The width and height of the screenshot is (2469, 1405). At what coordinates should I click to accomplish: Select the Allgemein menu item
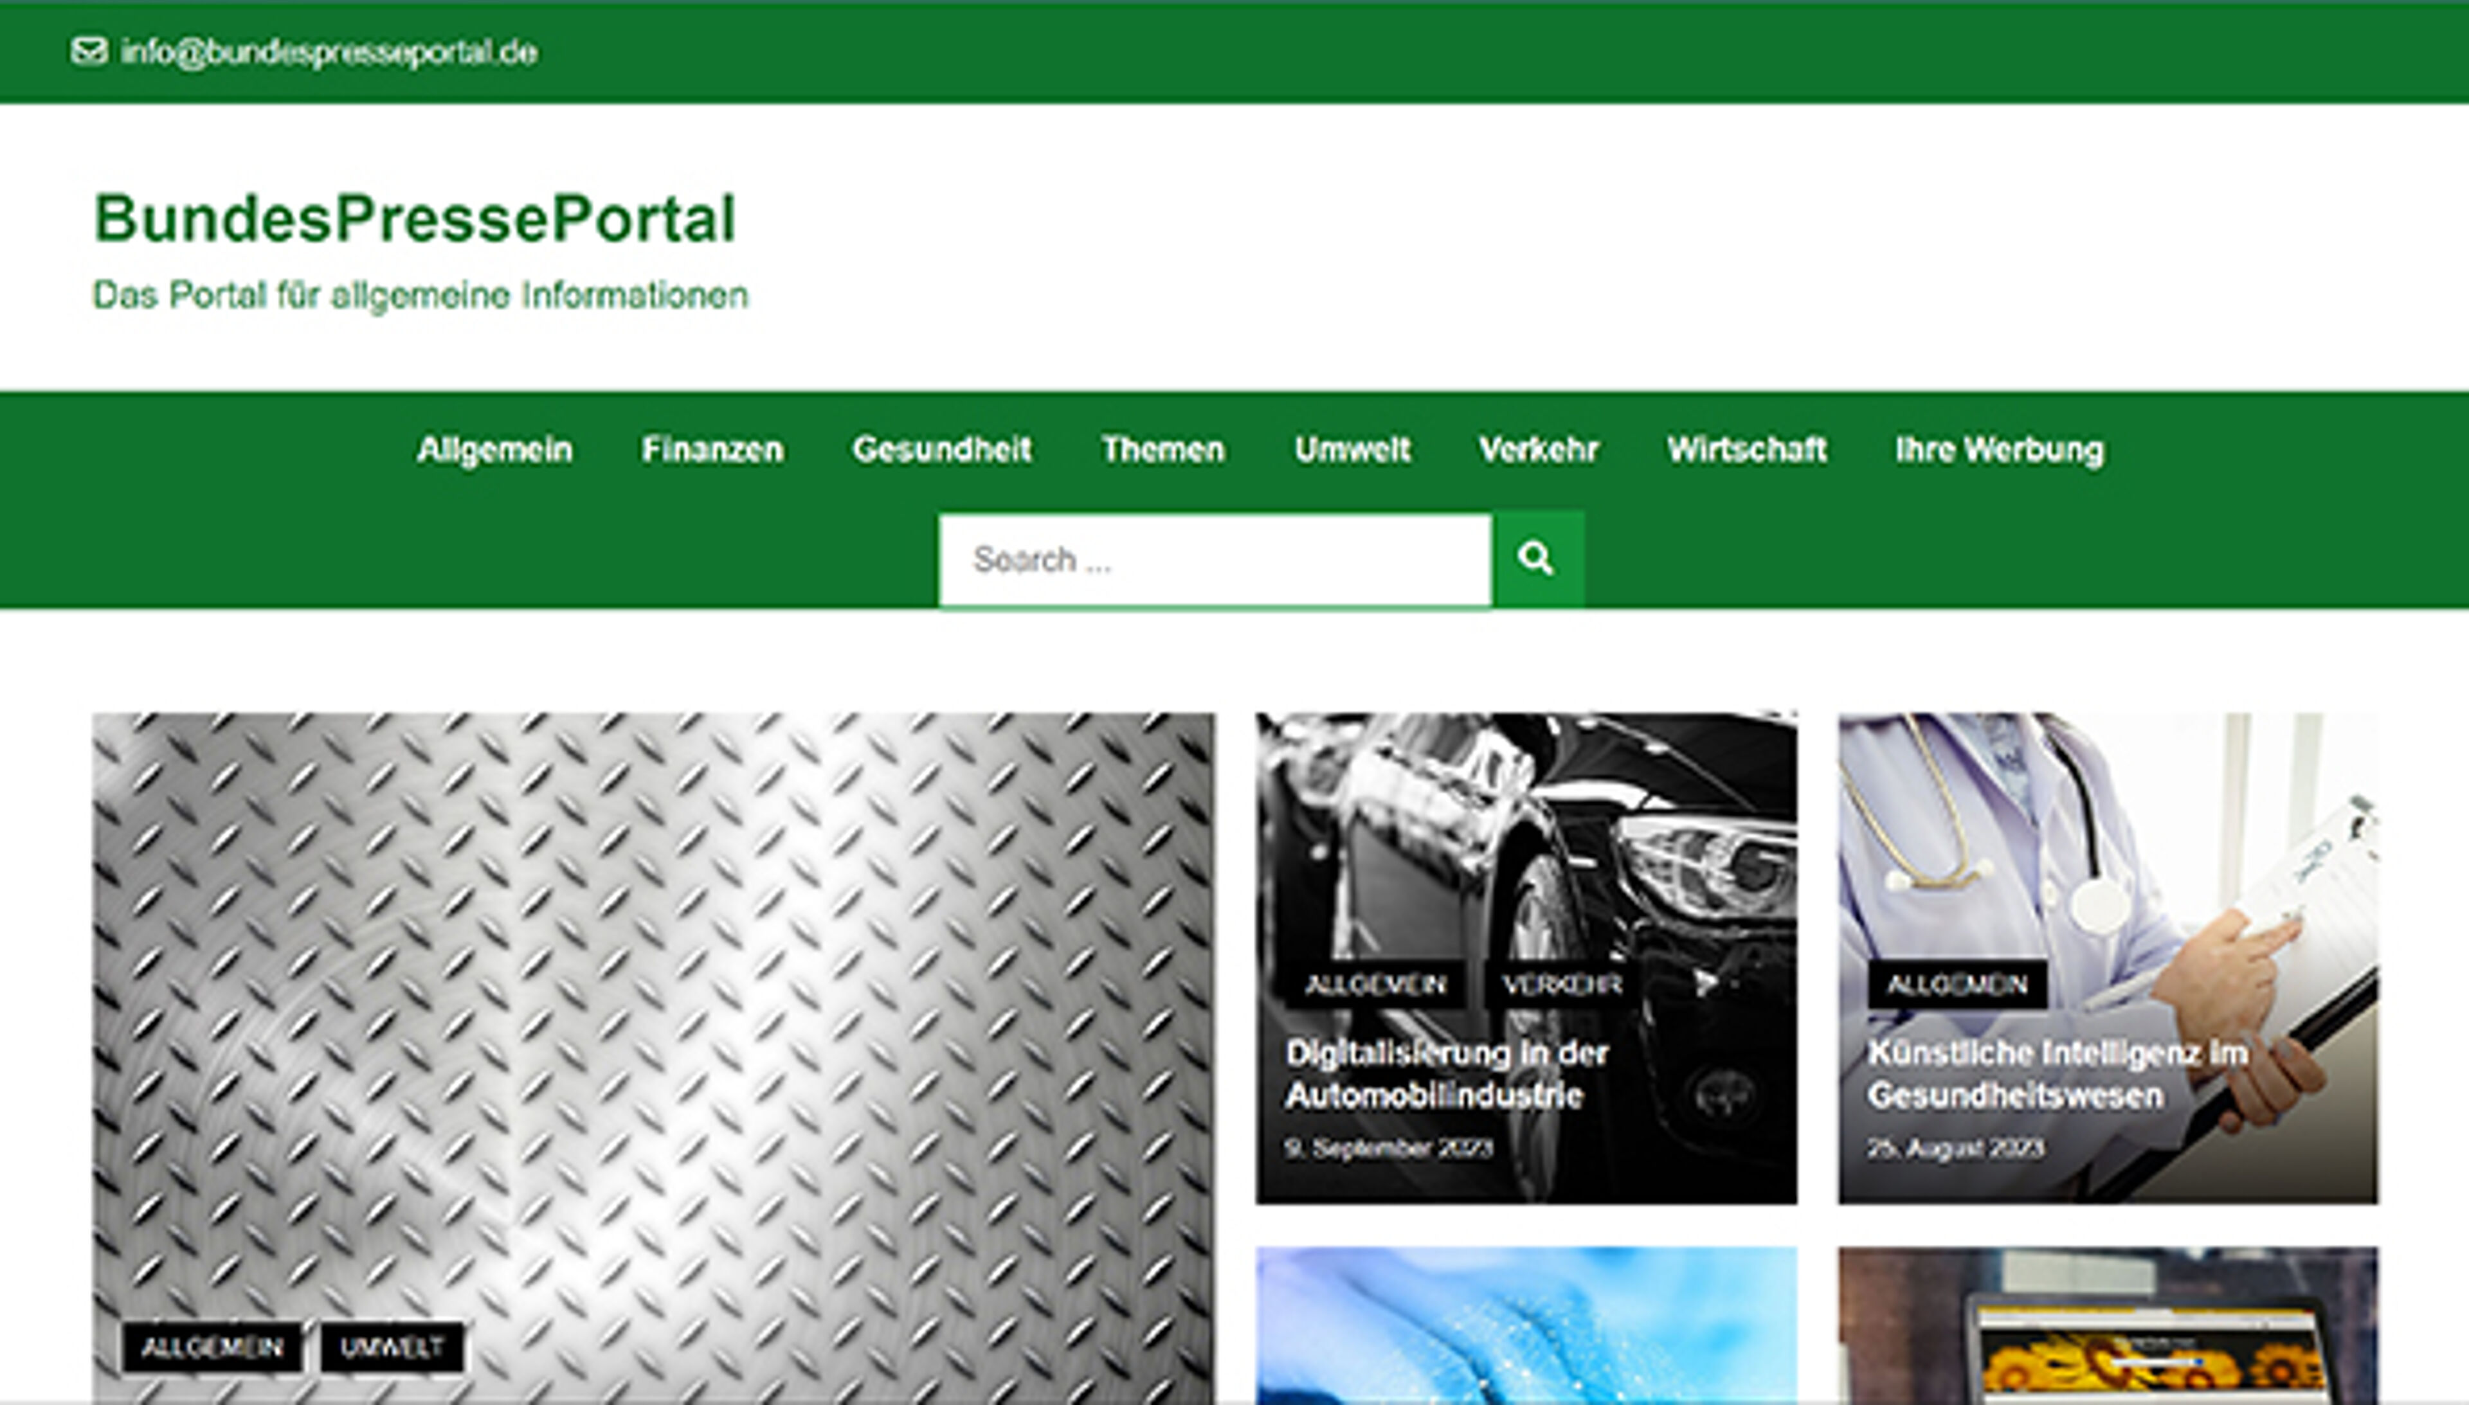[494, 450]
